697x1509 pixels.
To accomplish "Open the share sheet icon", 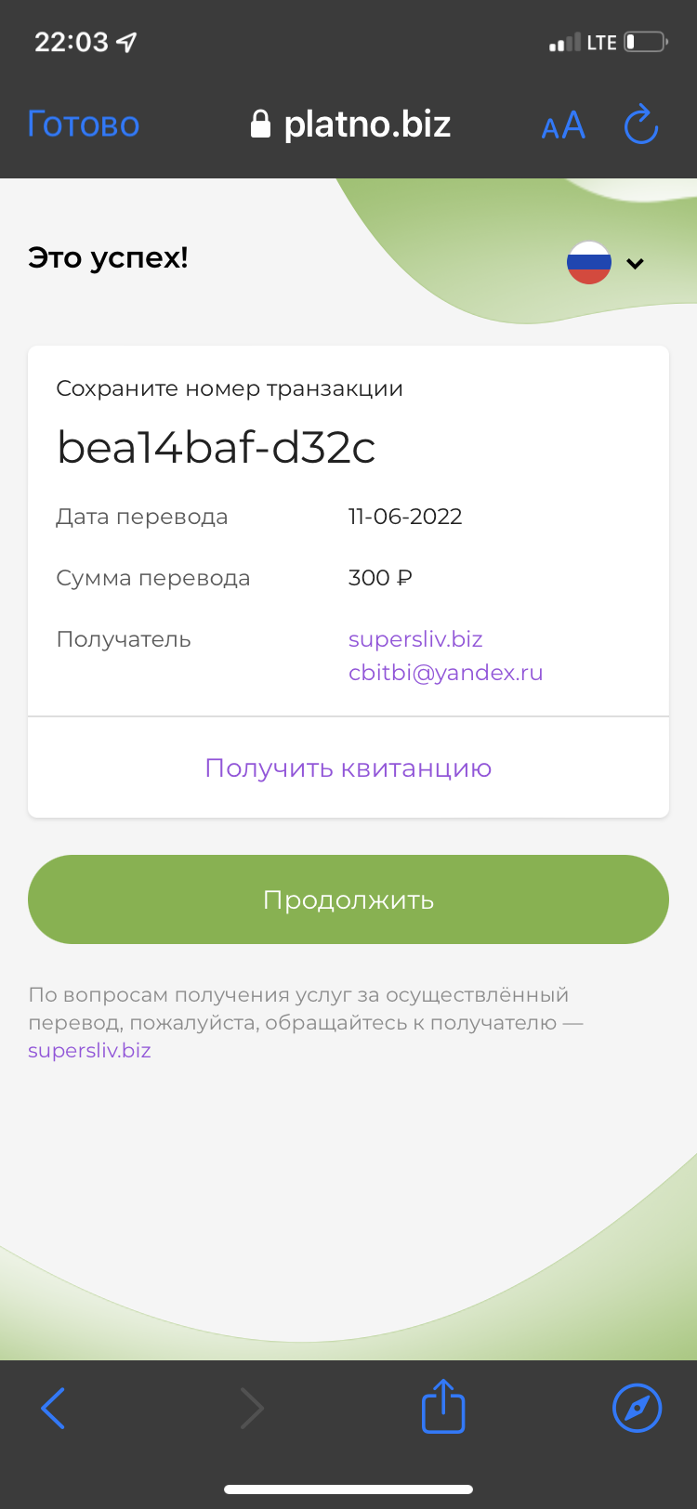I will pyautogui.click(x=443, y=1406).
